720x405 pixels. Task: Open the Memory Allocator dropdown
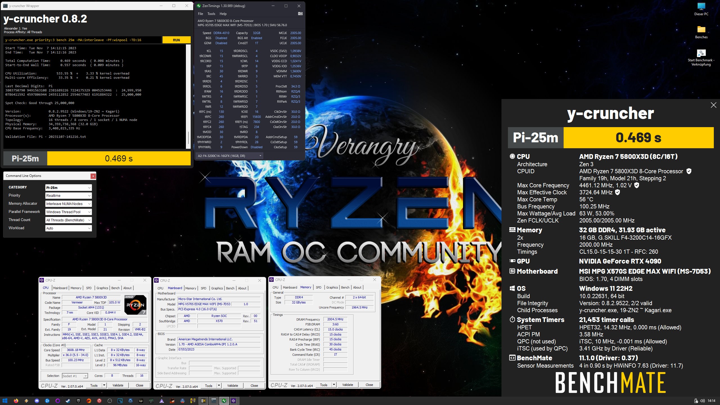point(69,204)
